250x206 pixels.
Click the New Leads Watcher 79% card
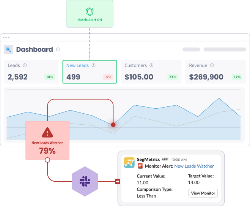coord(47,141)
